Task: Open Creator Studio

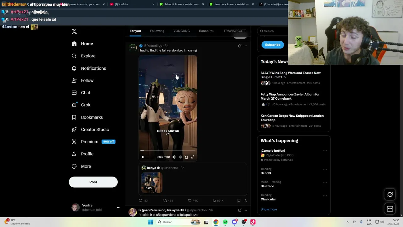Action: pyautogui.click(x=90, y=130)
